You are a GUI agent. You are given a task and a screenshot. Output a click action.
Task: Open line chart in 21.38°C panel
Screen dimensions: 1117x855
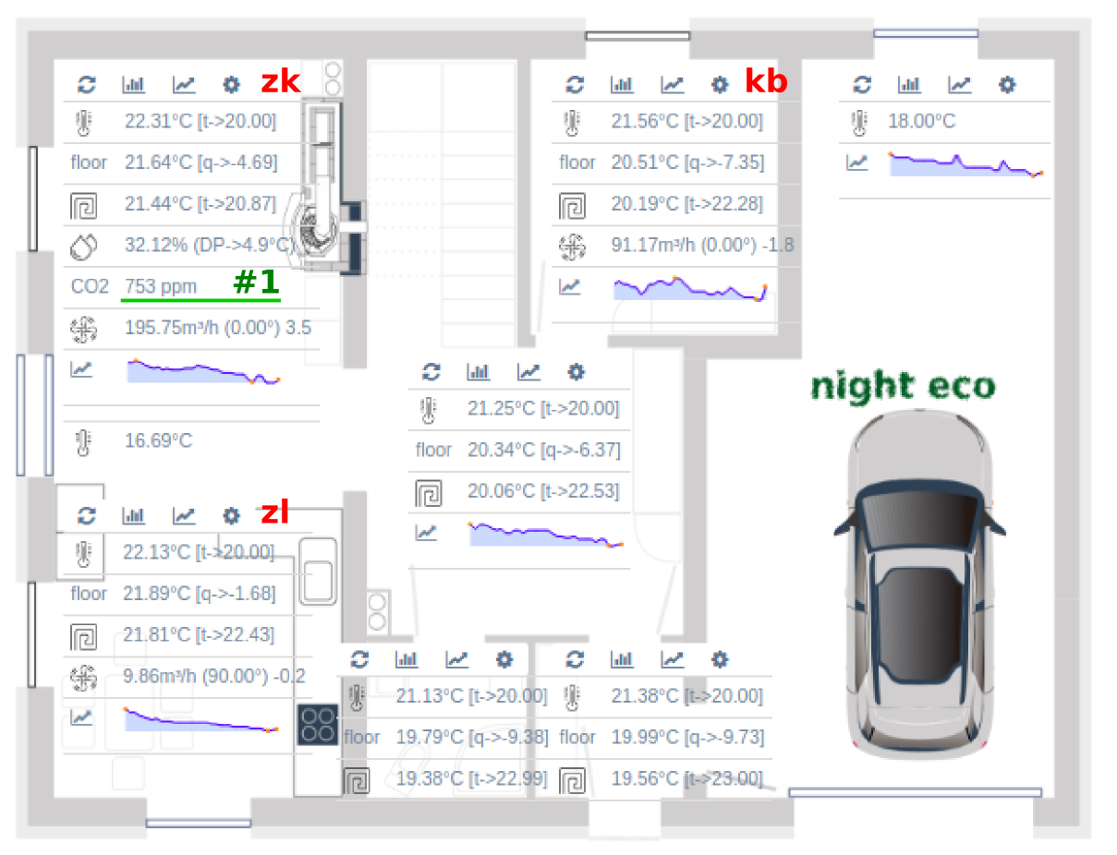(672, 659)
